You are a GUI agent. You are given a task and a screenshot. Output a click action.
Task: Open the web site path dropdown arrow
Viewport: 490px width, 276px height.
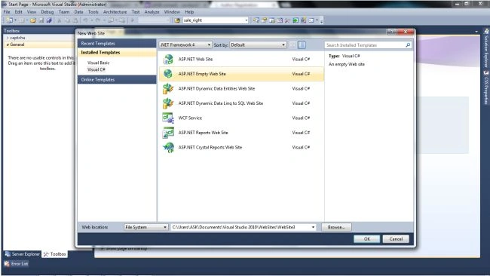pyautogui.click(x=313, y=227)
